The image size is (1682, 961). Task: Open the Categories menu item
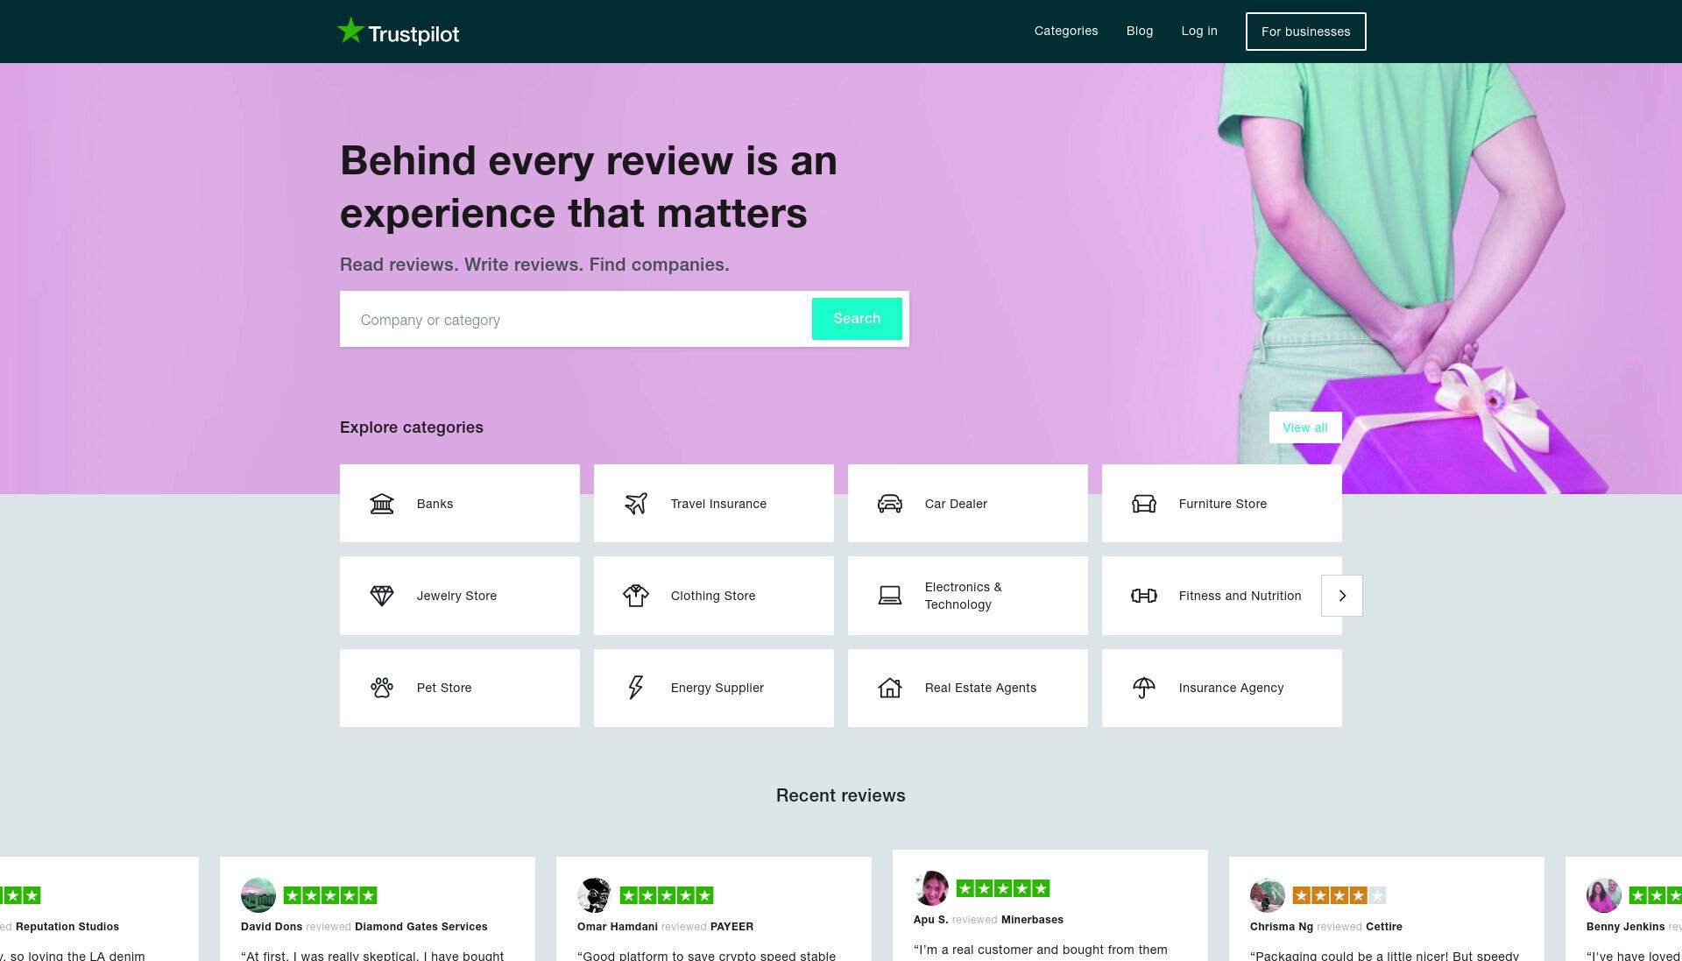[1066, 31]
